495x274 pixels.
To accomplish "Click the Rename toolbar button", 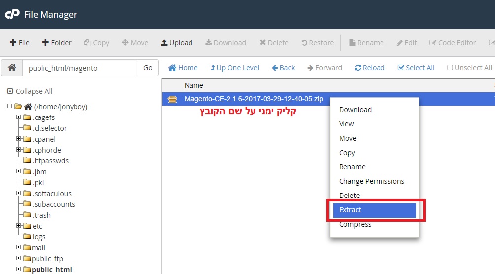I will pos(367,43).
